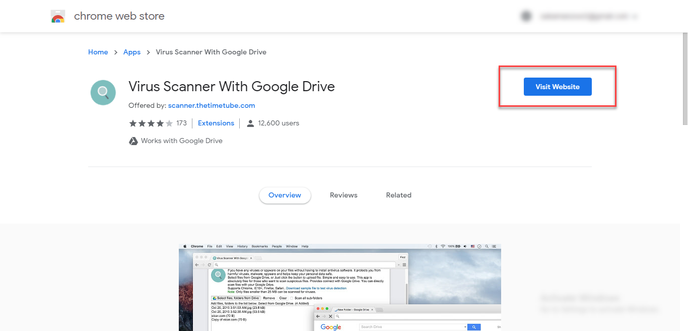Image resolution: width=688 pixels, height=331 pixels.
Task: Click the "173" ratings count
Action: click(181, 123)
